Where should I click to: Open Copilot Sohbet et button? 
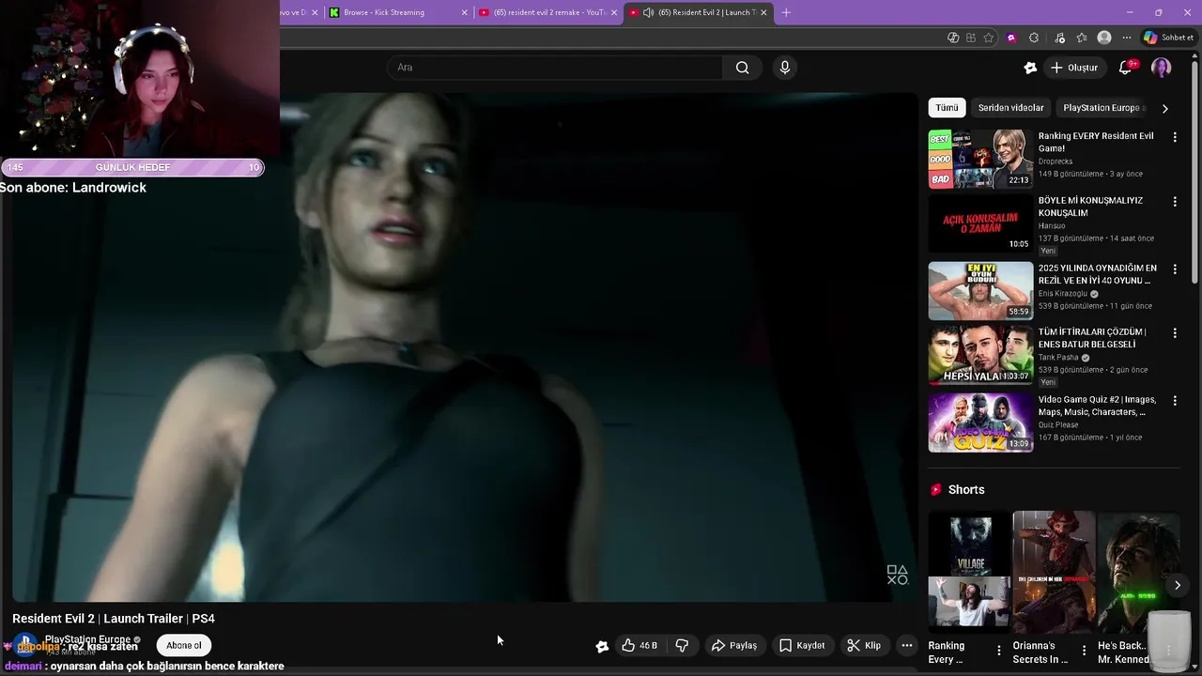point(1168,38)
